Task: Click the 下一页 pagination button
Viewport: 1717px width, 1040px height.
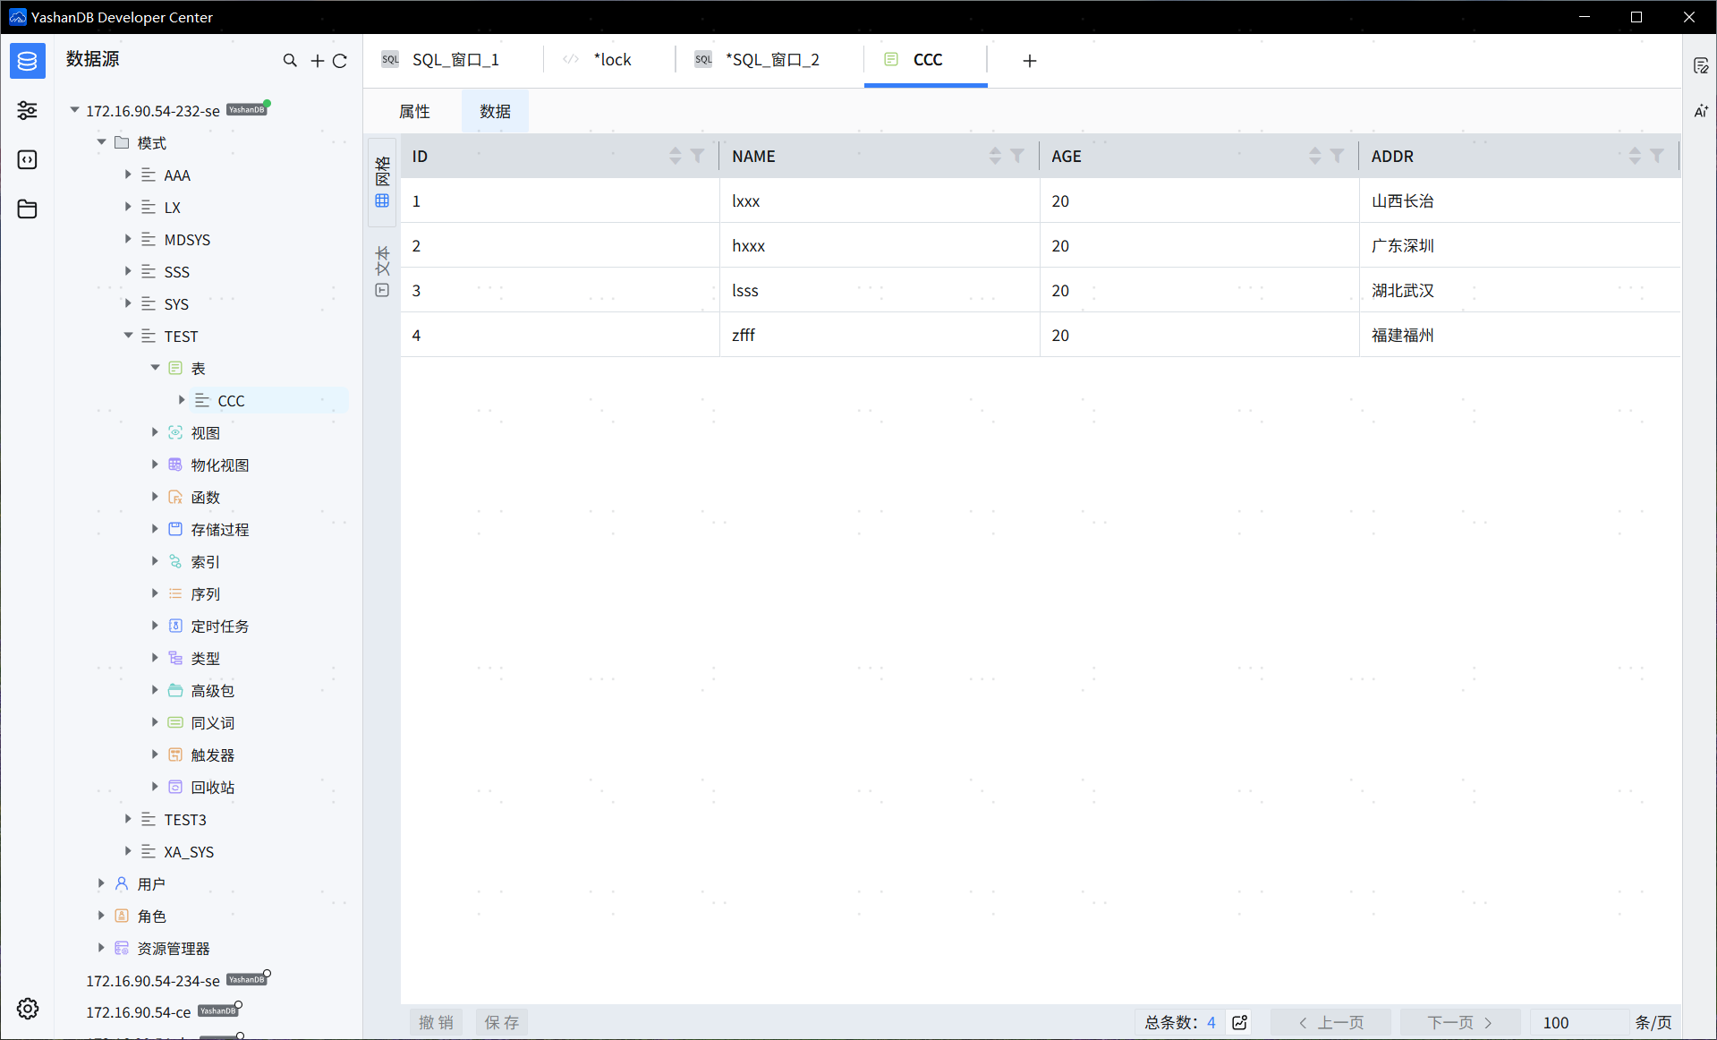Action: pyautogui.click(x=1459, y=1022)
